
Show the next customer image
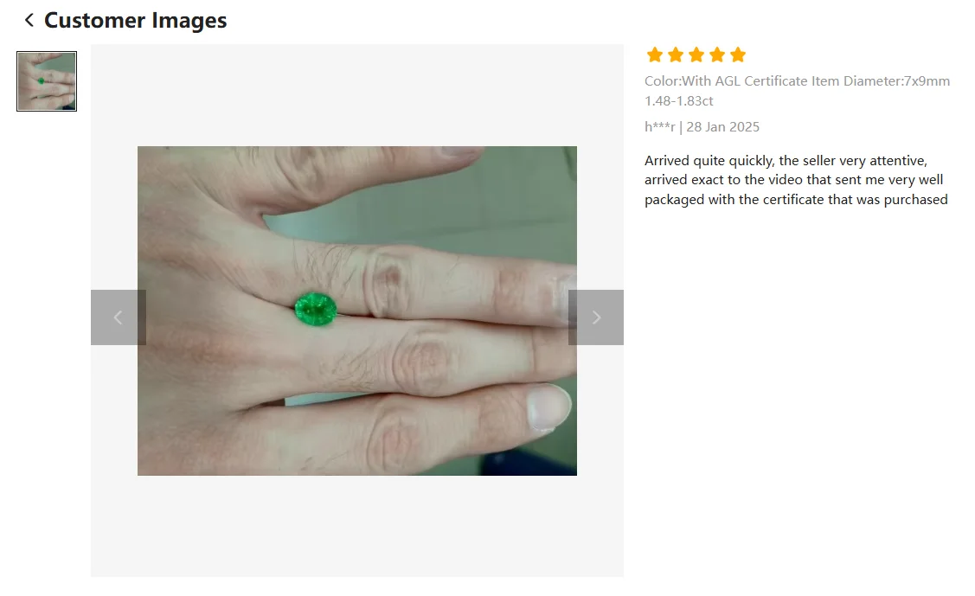coord(596,317)
